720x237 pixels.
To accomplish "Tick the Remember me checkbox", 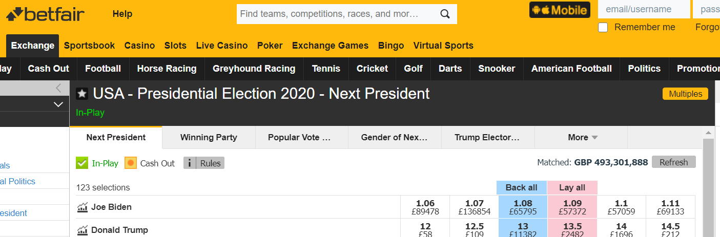I will pyautogui.click(x=603, y=28).
